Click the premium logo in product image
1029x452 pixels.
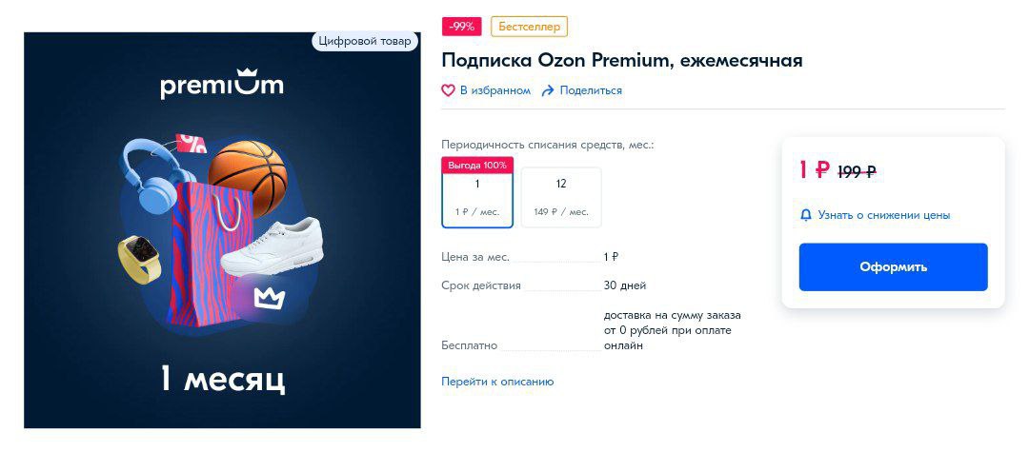point(222,85)
